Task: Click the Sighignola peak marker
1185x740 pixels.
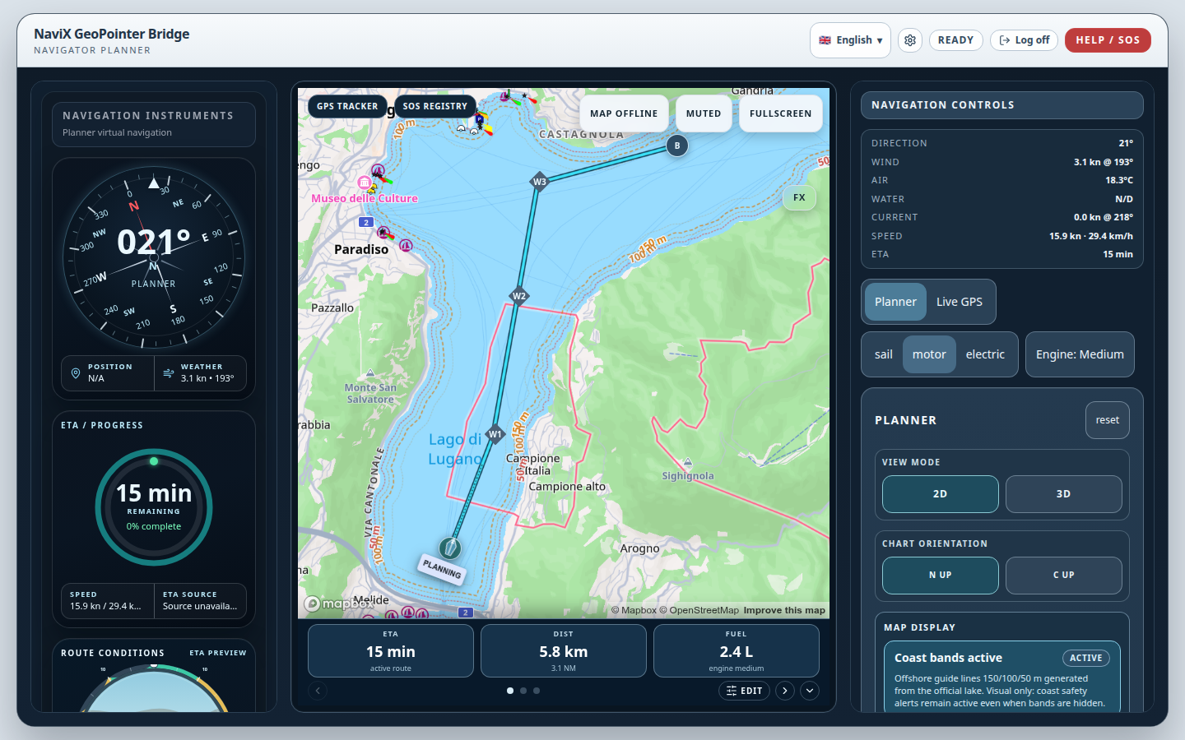Action: point(688,462)
